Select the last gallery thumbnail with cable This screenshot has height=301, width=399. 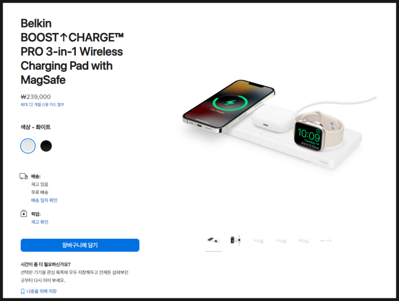(326, 240)
